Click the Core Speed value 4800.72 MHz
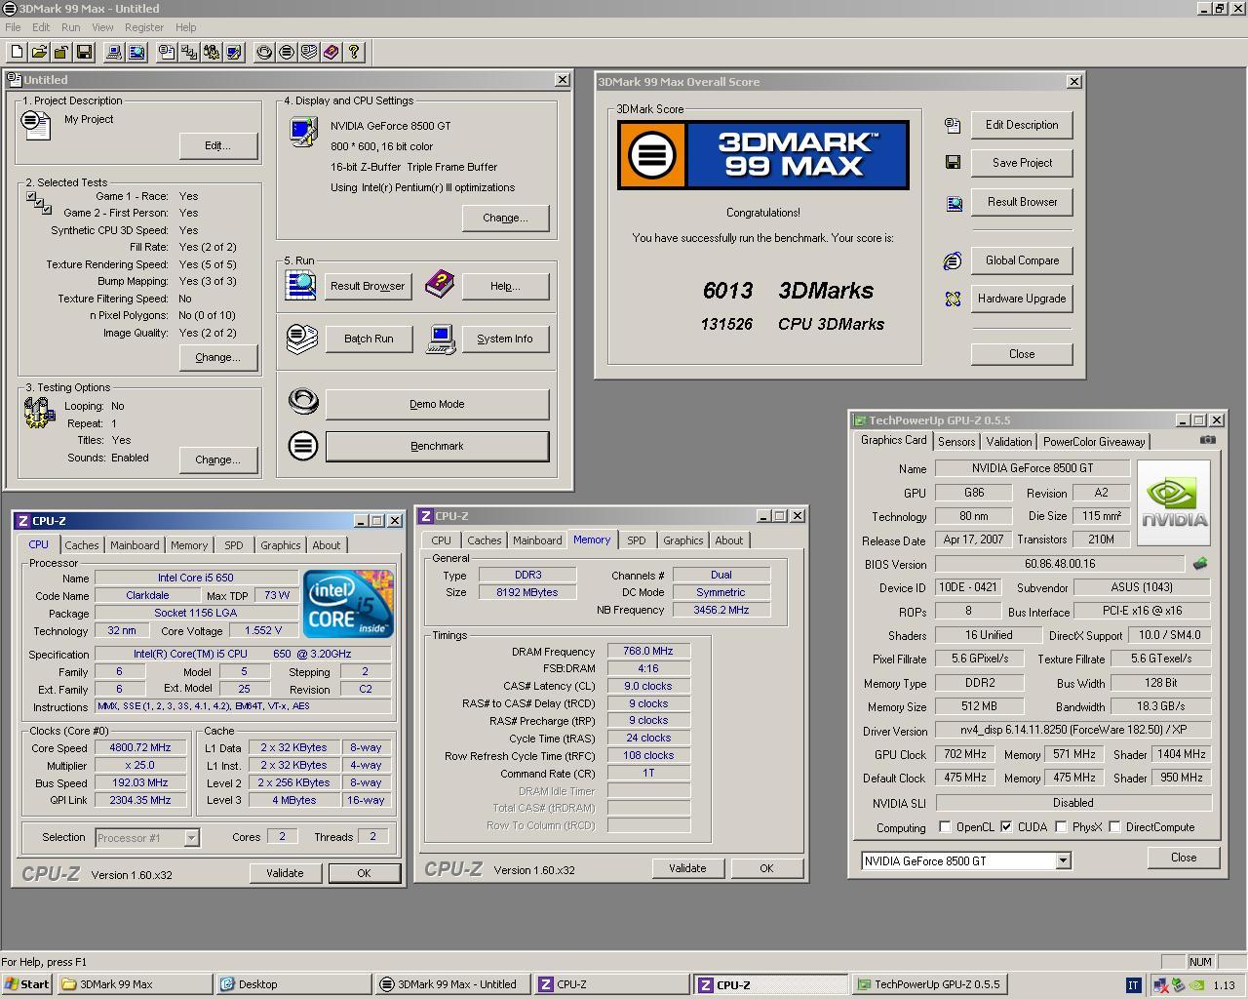1248x999 pixels. pyautogui.click(x=140, y=747)
